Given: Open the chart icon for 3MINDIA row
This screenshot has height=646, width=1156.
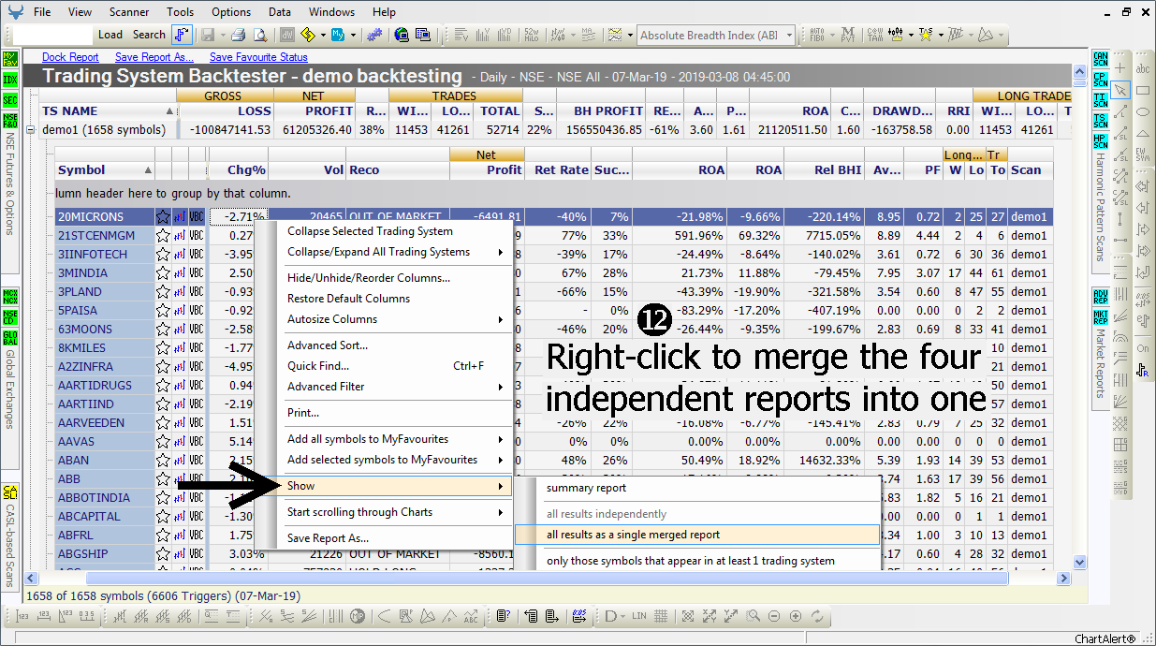Looking at the screenshot, I should [x=180, y=272].
